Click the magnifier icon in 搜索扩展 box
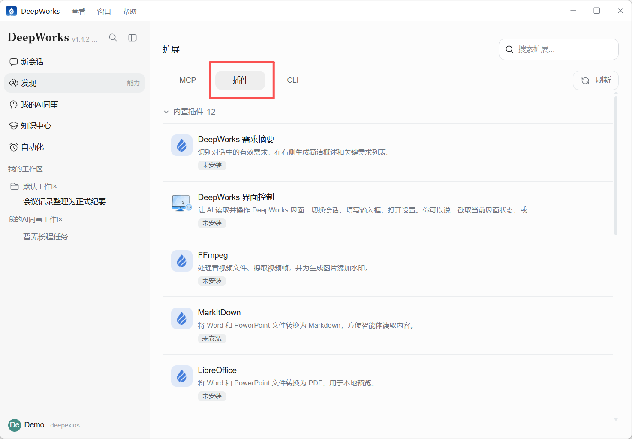 pyautogui.click(x=509, y=49)
